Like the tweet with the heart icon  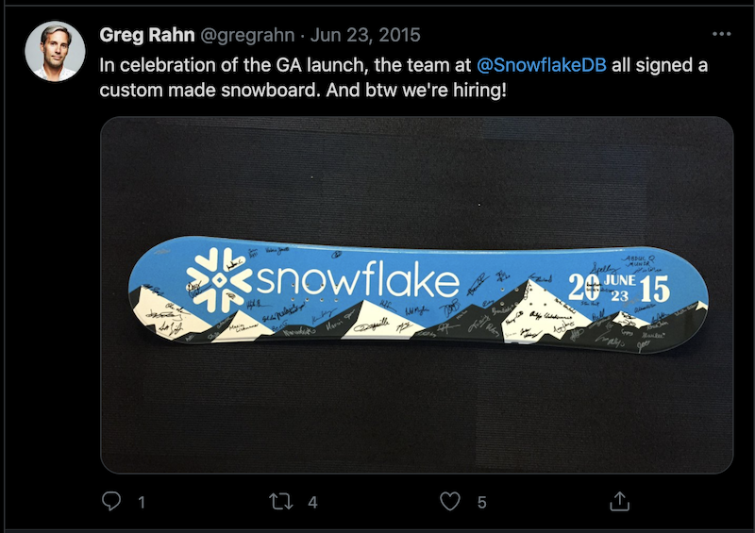point(450,501)
